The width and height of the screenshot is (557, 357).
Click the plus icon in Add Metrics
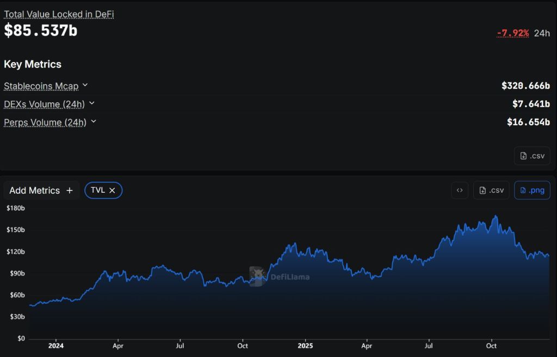click(69, 190)
